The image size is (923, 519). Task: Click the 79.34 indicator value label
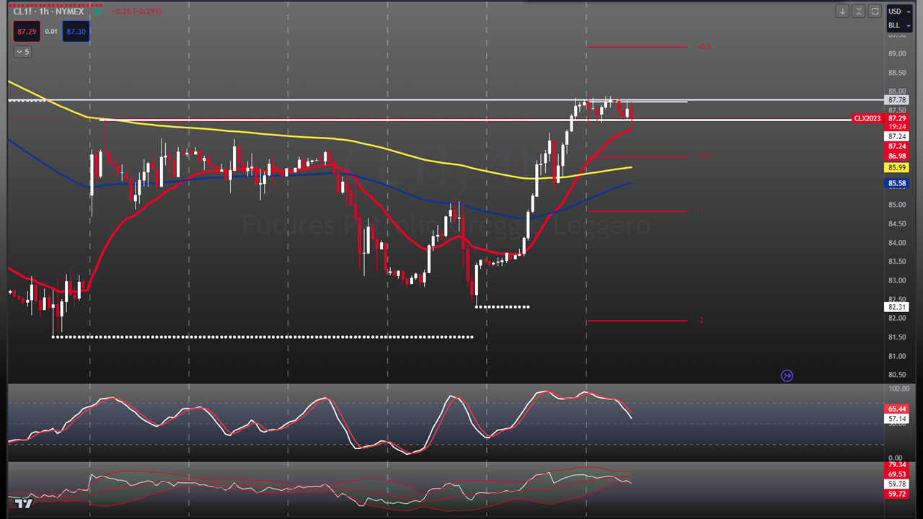click(897, 465)
